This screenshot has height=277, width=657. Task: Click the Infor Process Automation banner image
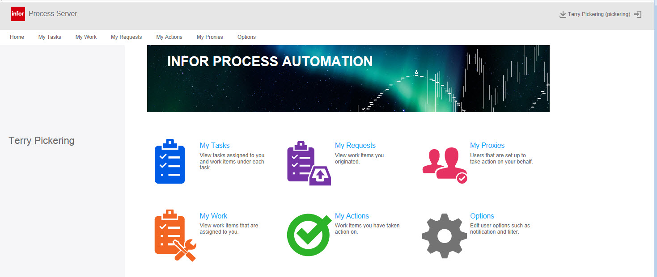click(348, 79)
